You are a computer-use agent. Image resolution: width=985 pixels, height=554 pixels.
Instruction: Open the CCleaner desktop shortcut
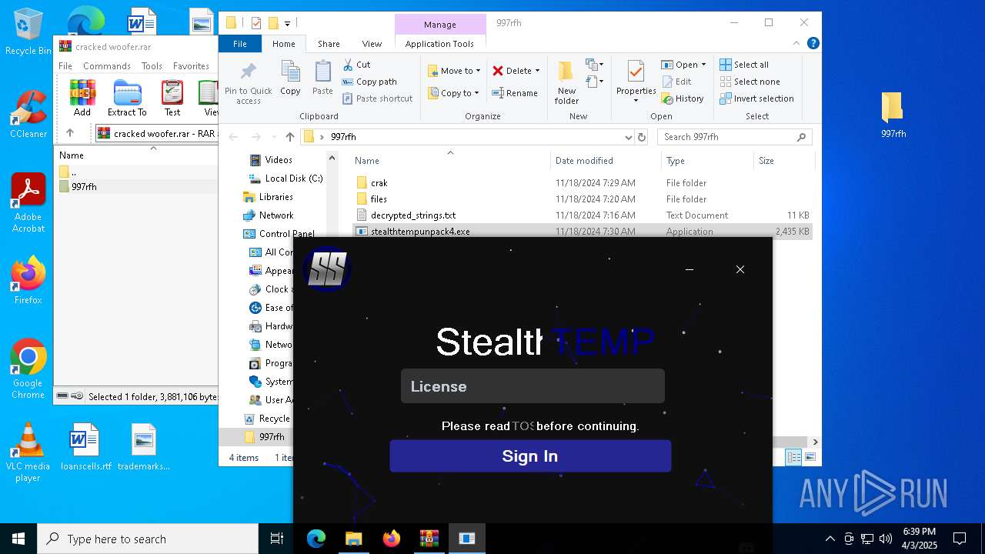28,115
